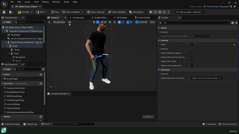Activate the Translate tool in viewport
239x134 pixels.
point(98,22)
